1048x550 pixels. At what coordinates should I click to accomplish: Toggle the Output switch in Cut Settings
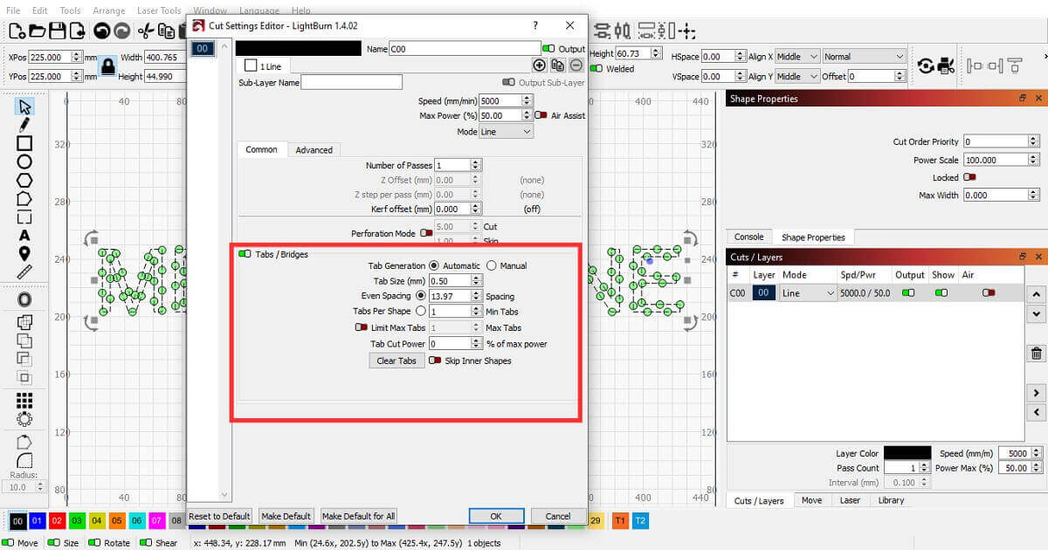pyautogui.click(x=548, y=49)
